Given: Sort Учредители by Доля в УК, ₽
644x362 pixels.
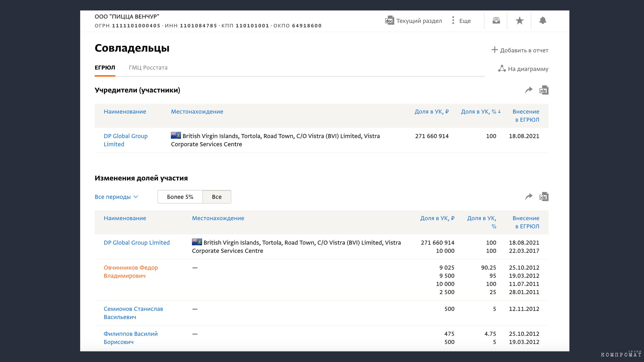Looking at the screenshot, I should pyautogui.click(x=431, y=112).
